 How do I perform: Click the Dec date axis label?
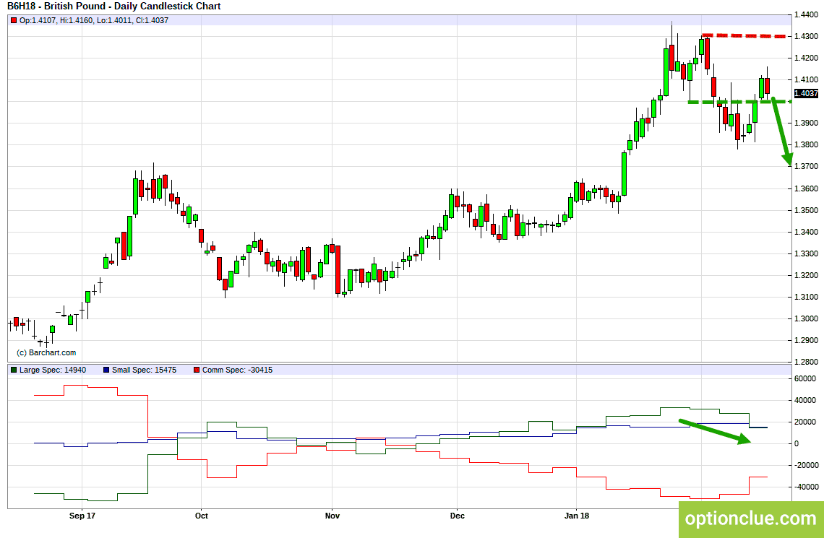[x=457, y=516]
